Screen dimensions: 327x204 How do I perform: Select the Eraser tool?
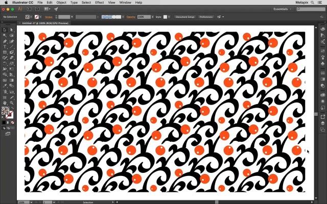(x=11, y=58)
